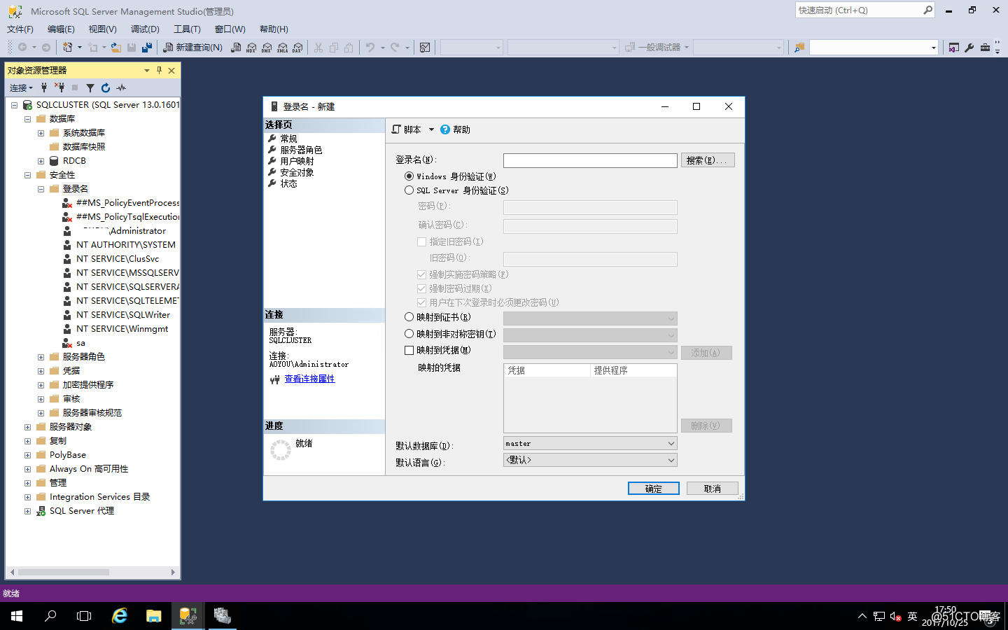
Task: Toggle 用户在下次登录时必须更改密码 checkbox
Action: click(422, 302)
